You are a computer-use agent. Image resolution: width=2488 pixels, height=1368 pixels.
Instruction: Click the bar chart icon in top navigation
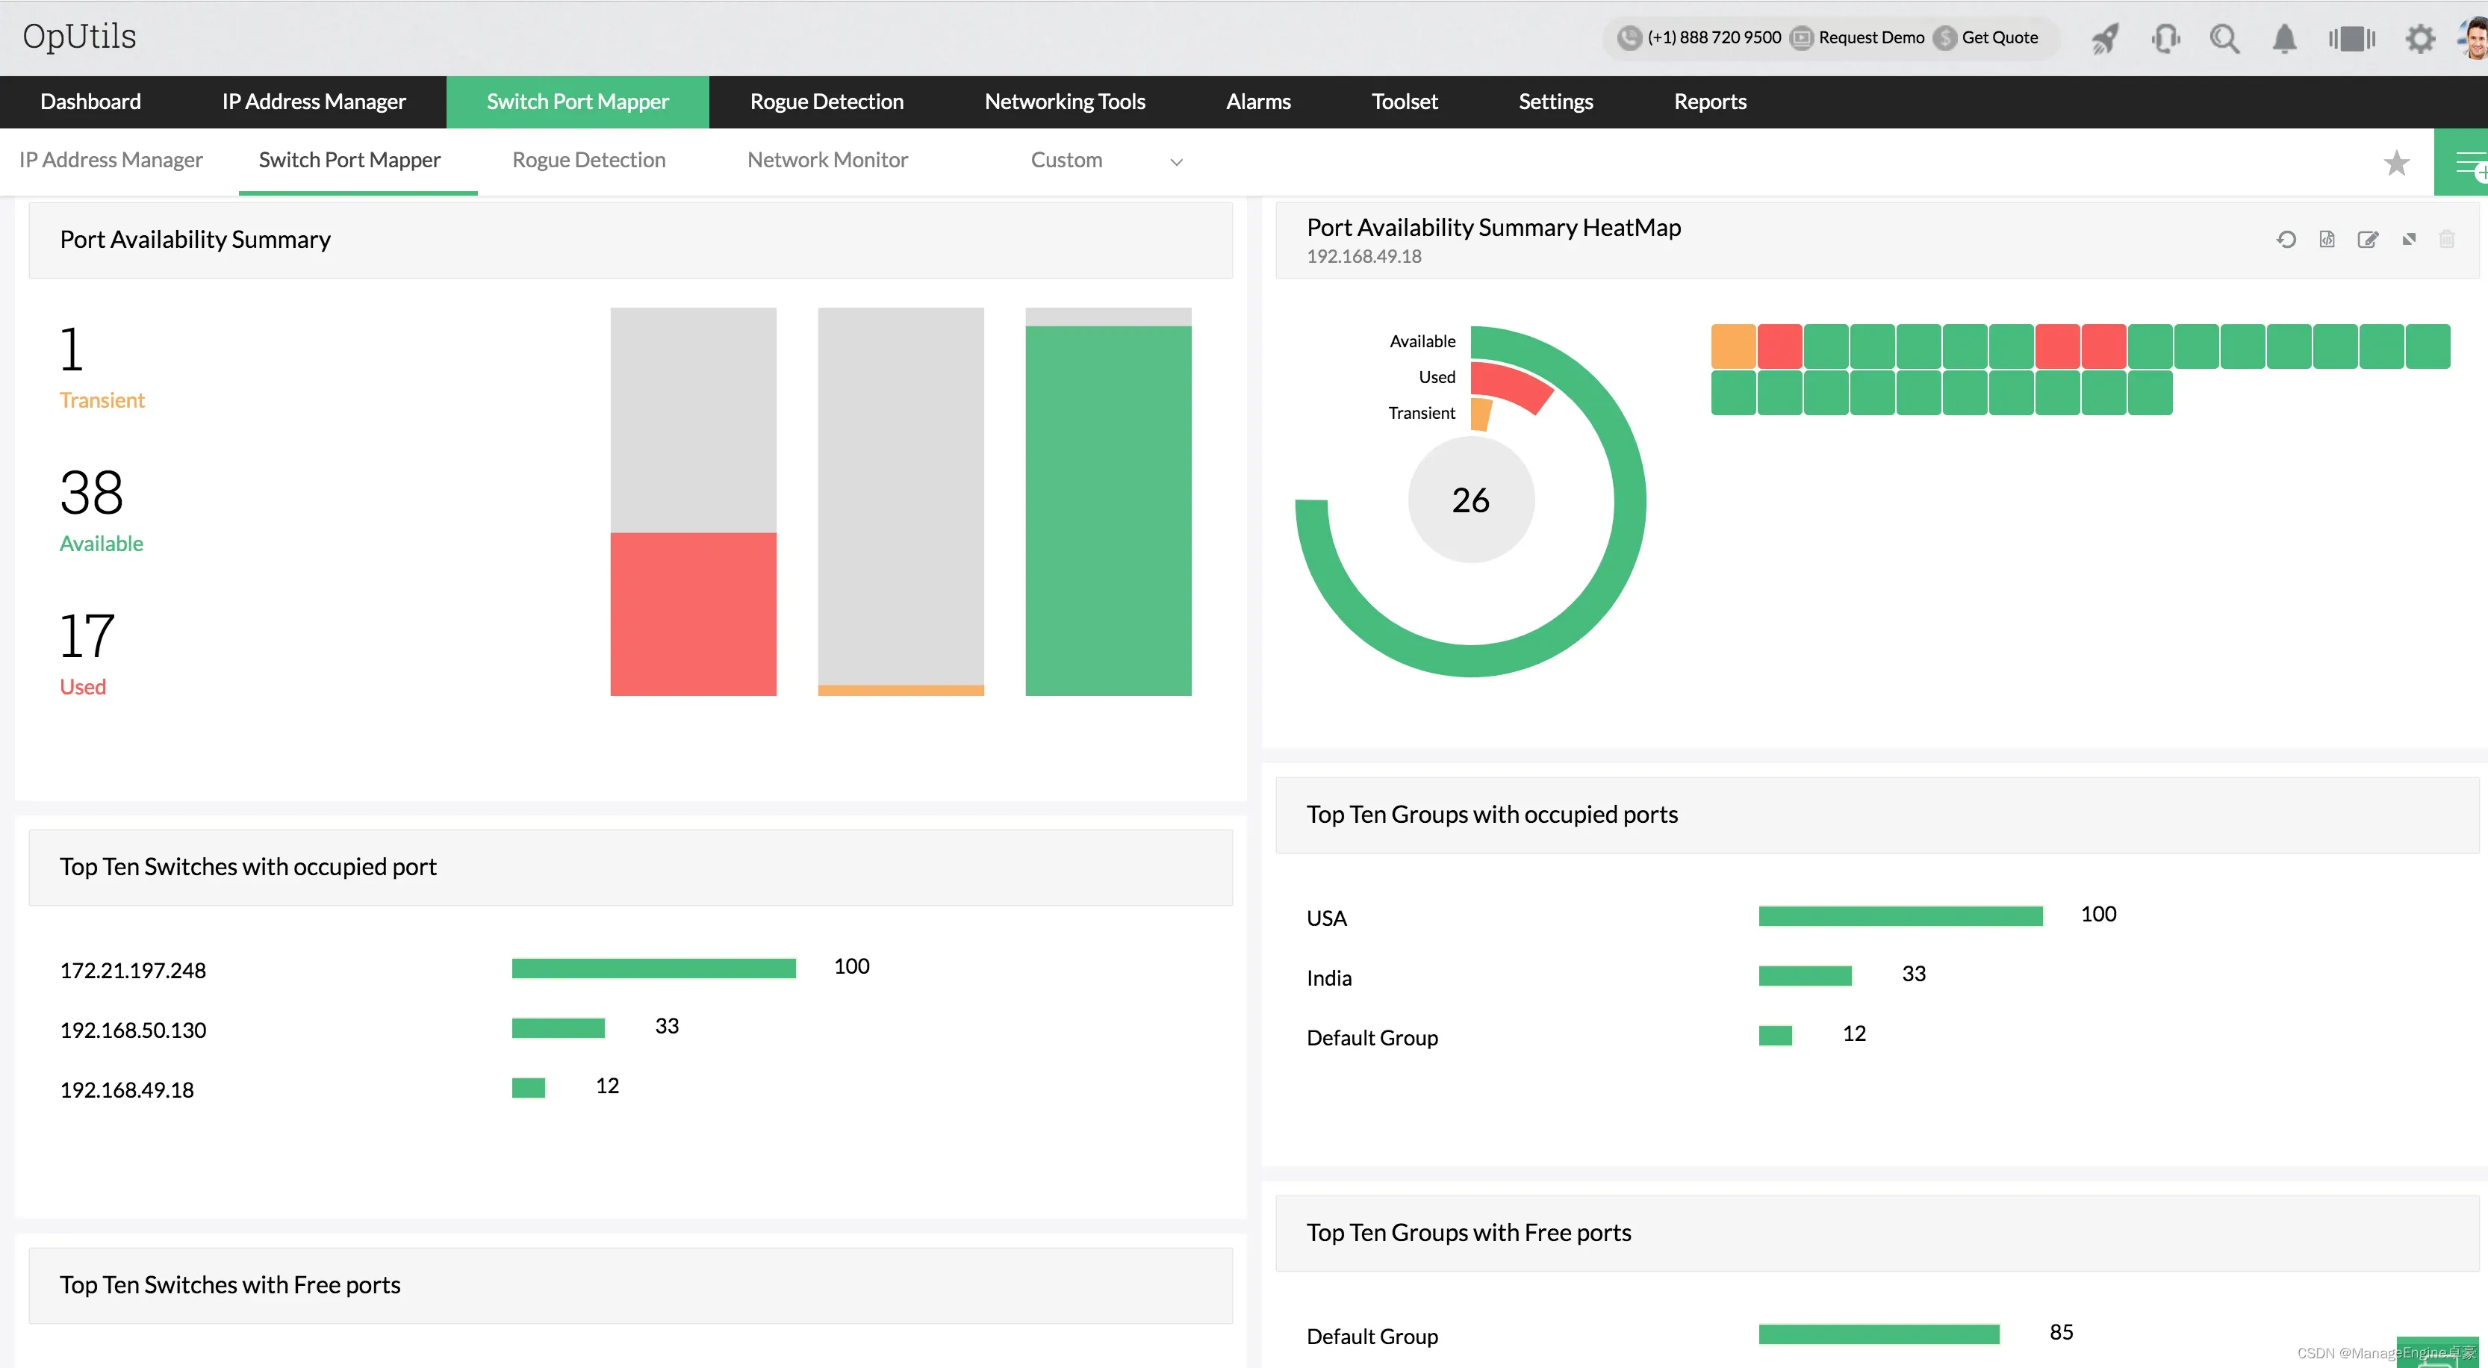[x=2350, y=35]
